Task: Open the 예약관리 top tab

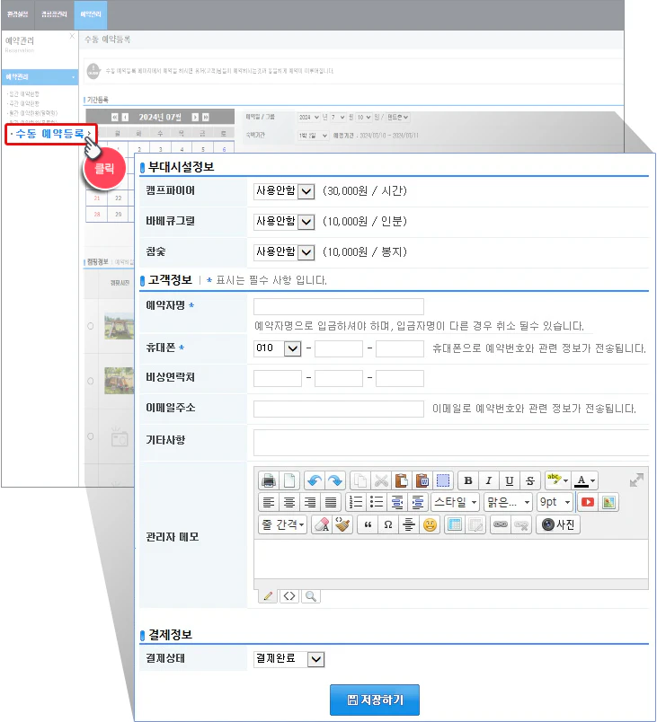Action: pos(91,14)
